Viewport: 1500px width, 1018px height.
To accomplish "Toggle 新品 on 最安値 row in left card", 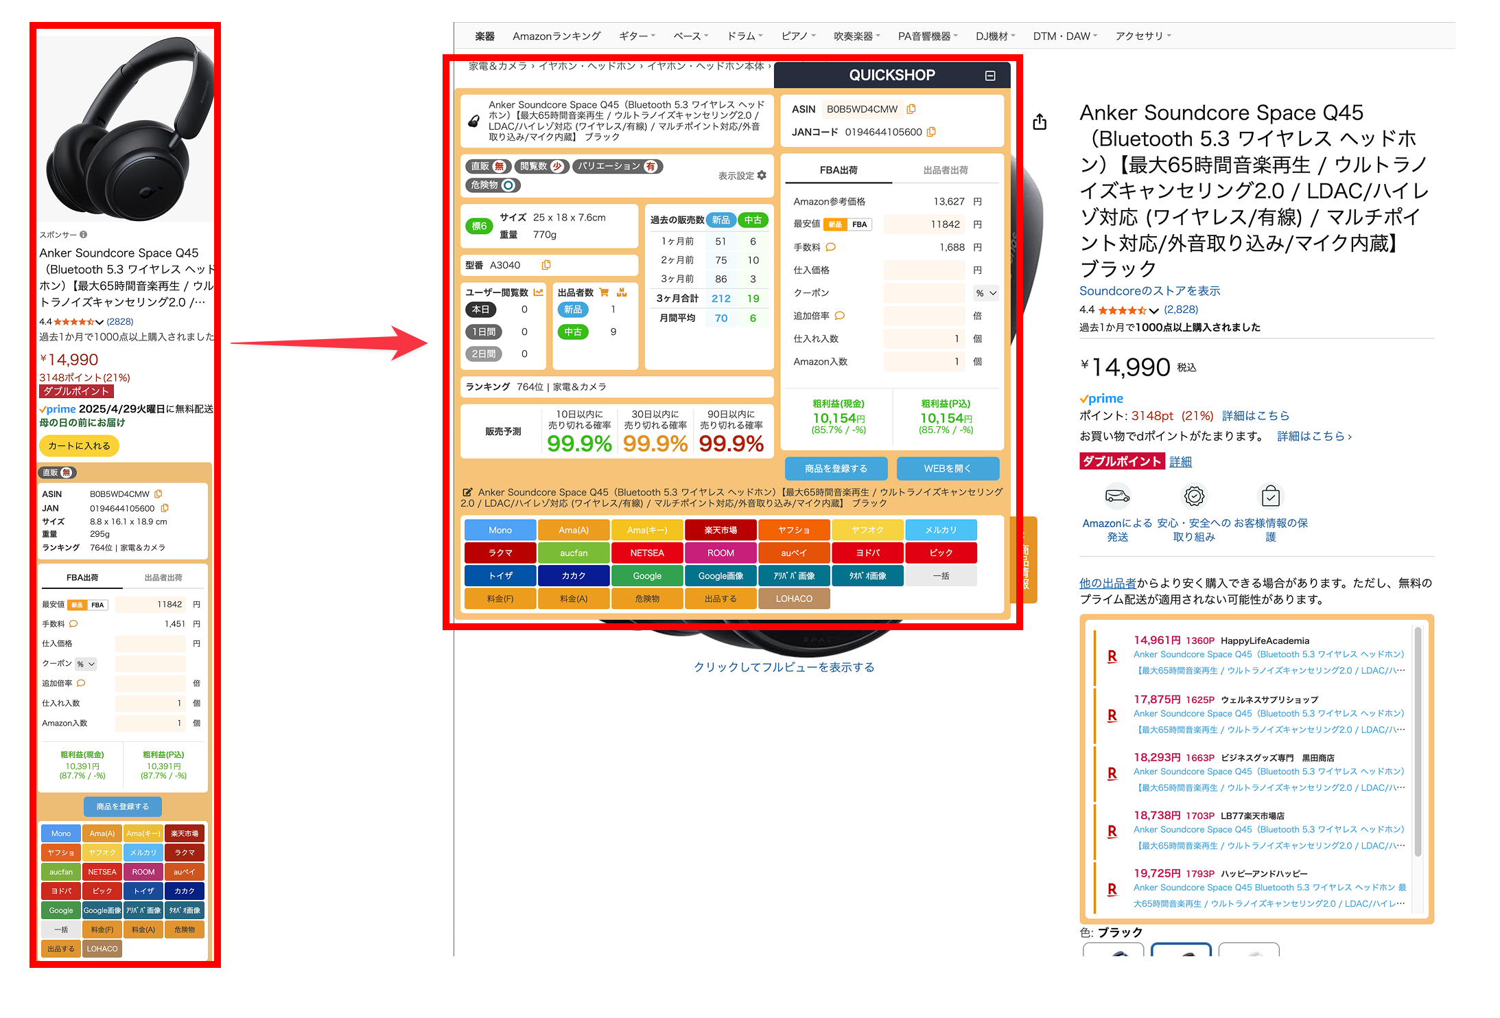I will point(77,605).
